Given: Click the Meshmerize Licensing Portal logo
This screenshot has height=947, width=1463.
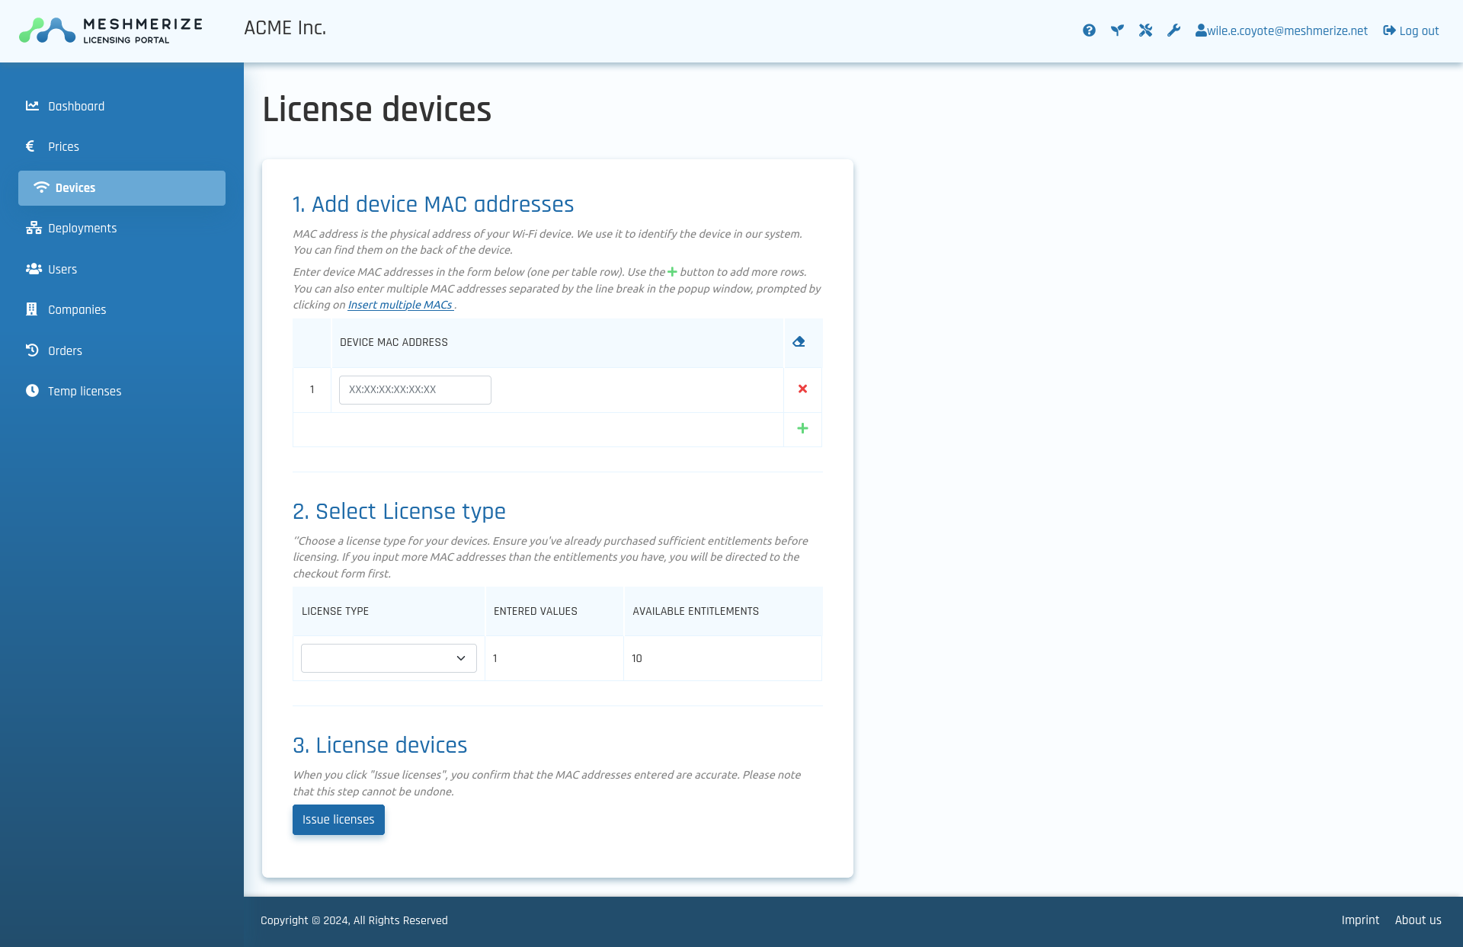Looking at the screenshot, I should click(x=111, y=30).
